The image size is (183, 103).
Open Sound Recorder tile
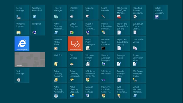point(107,12)
